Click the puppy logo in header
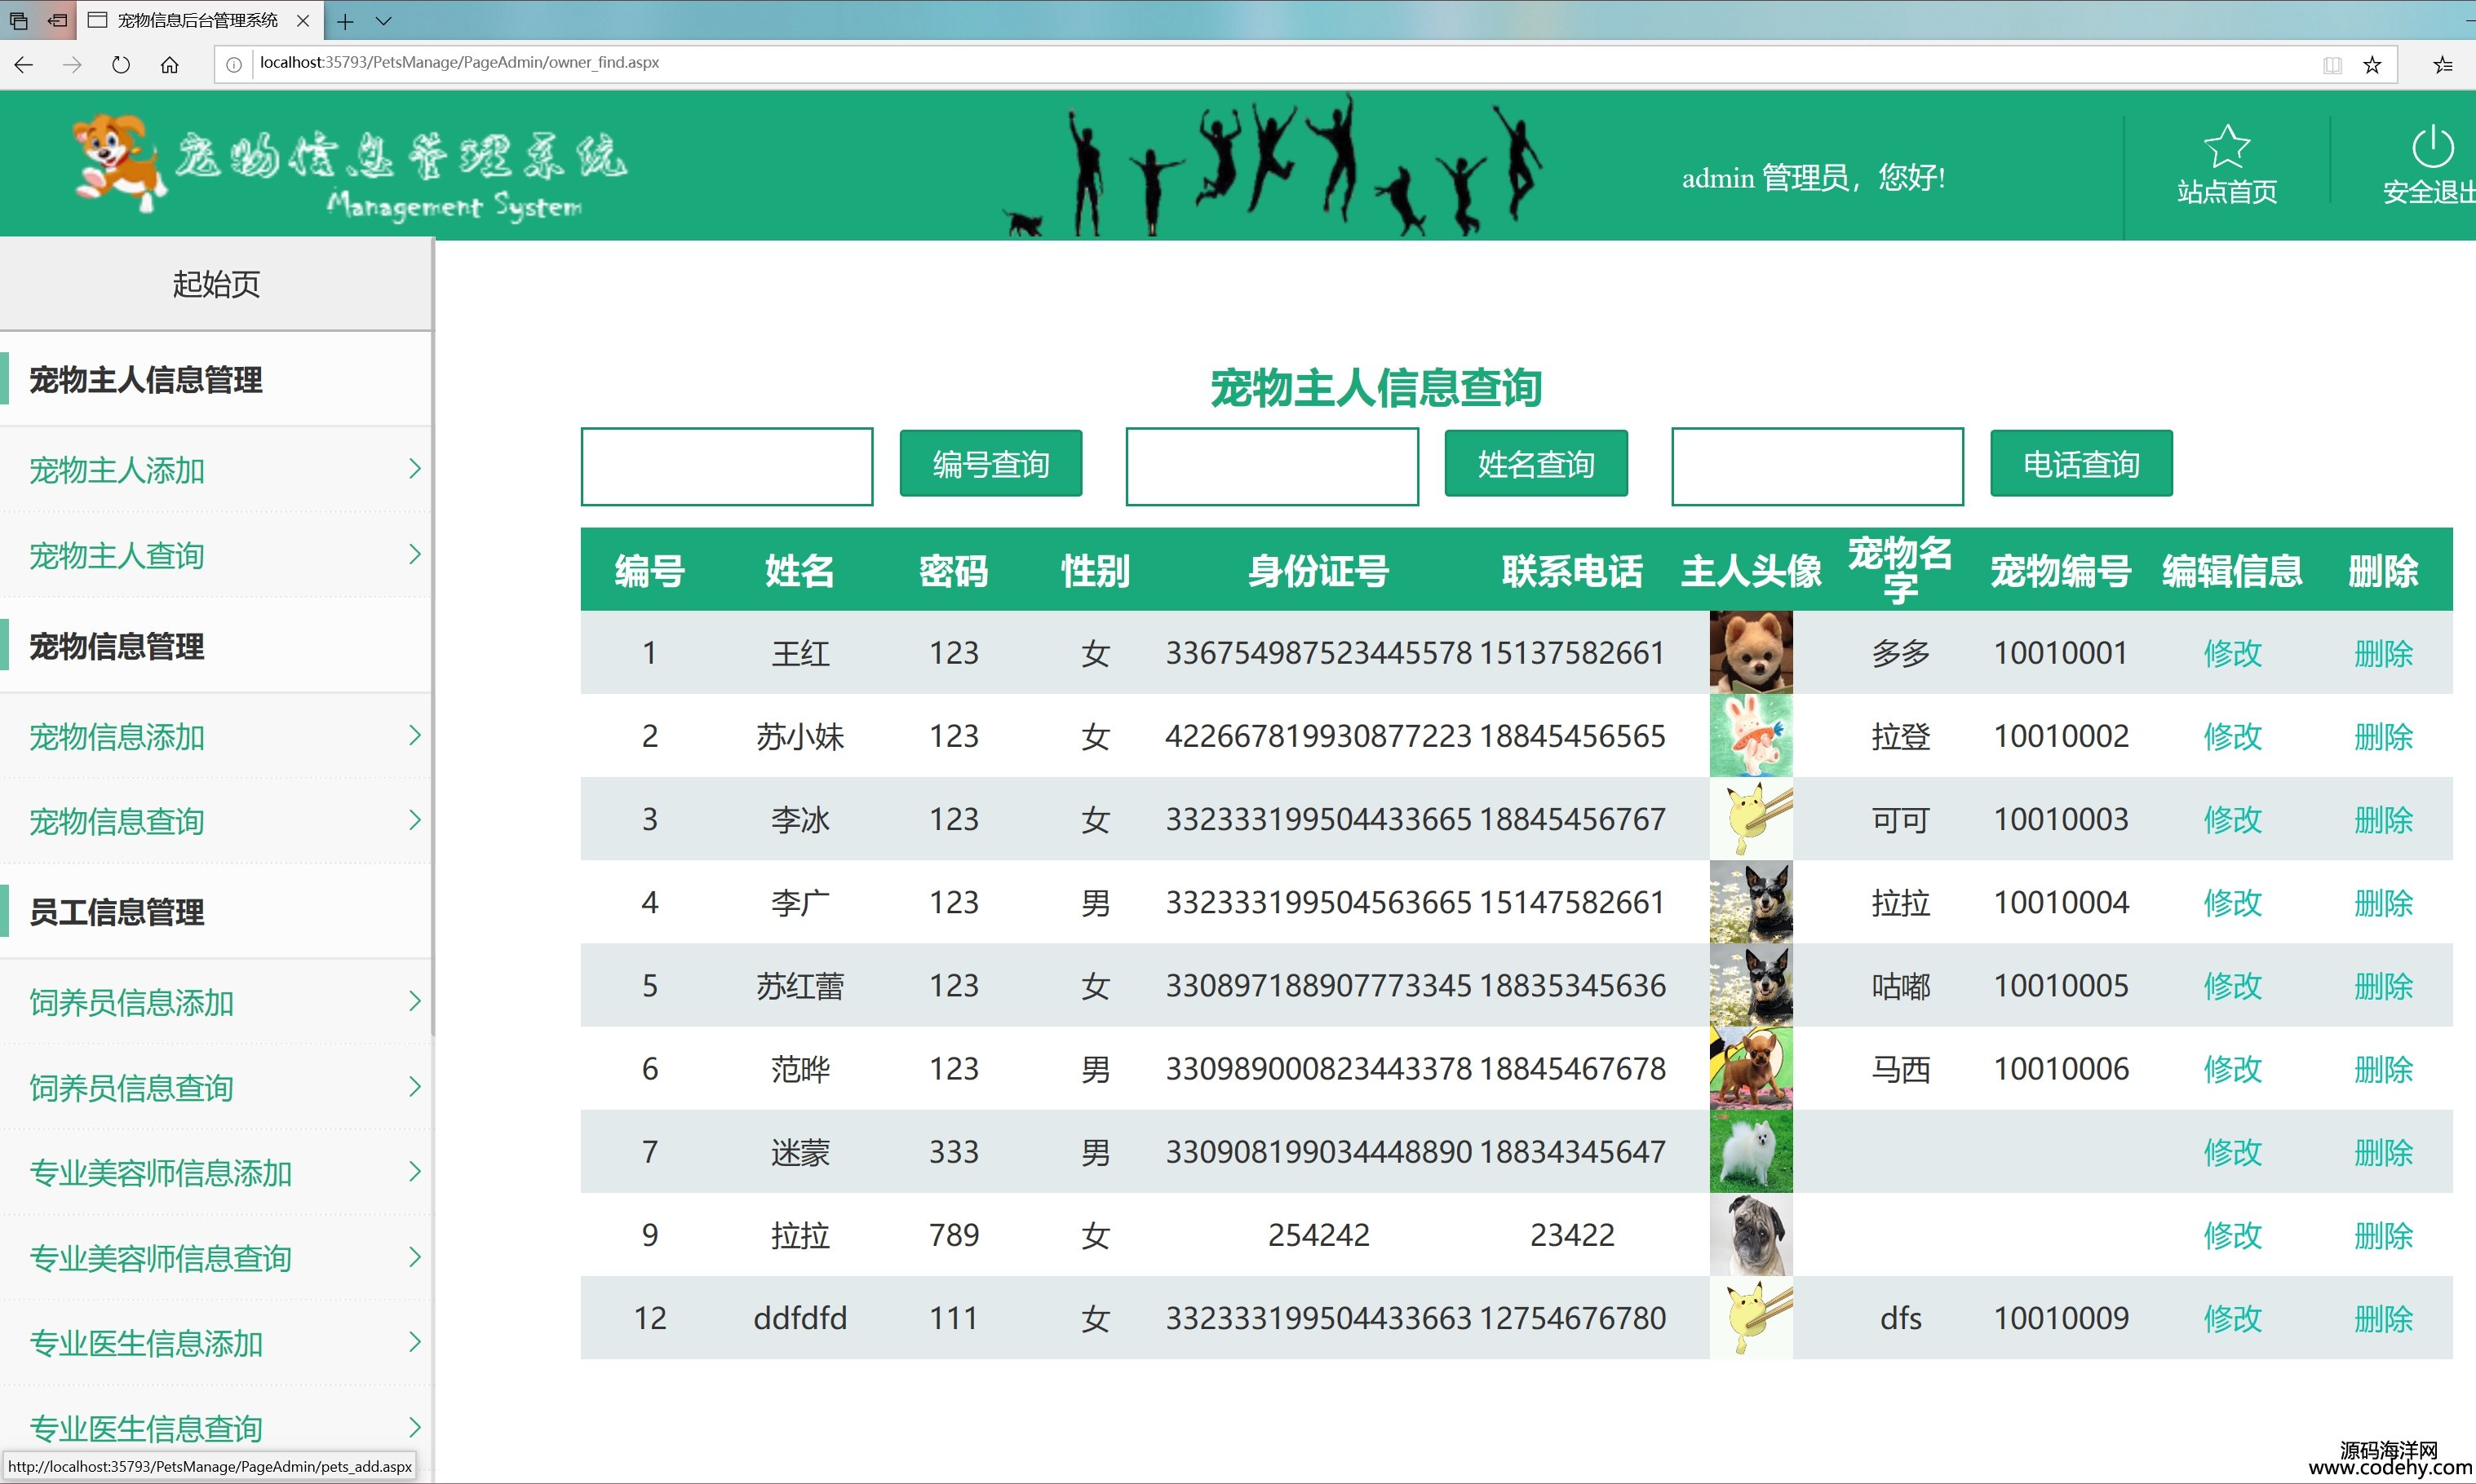Viewport: 2476px width, 1484px height. (120, 162)
